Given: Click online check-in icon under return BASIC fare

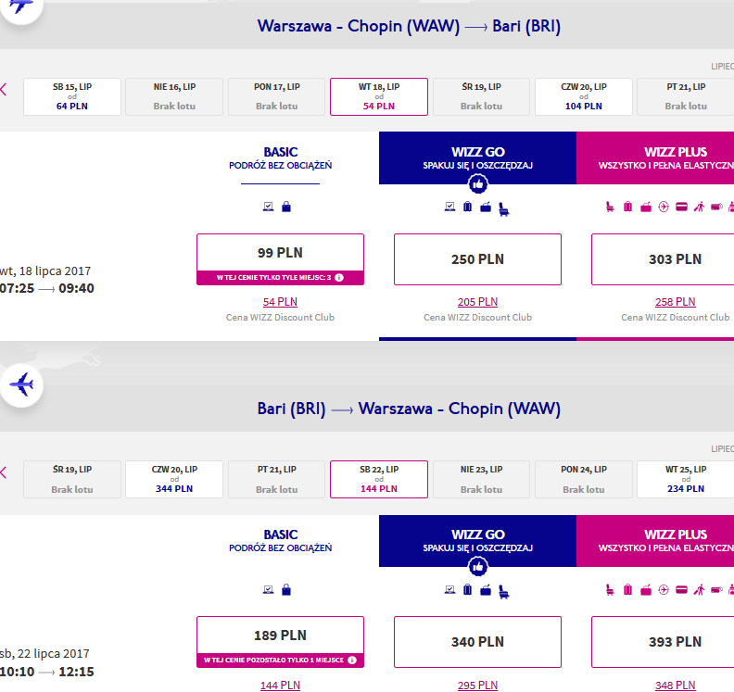Looking at the screenshot, I should pos(268,589).
